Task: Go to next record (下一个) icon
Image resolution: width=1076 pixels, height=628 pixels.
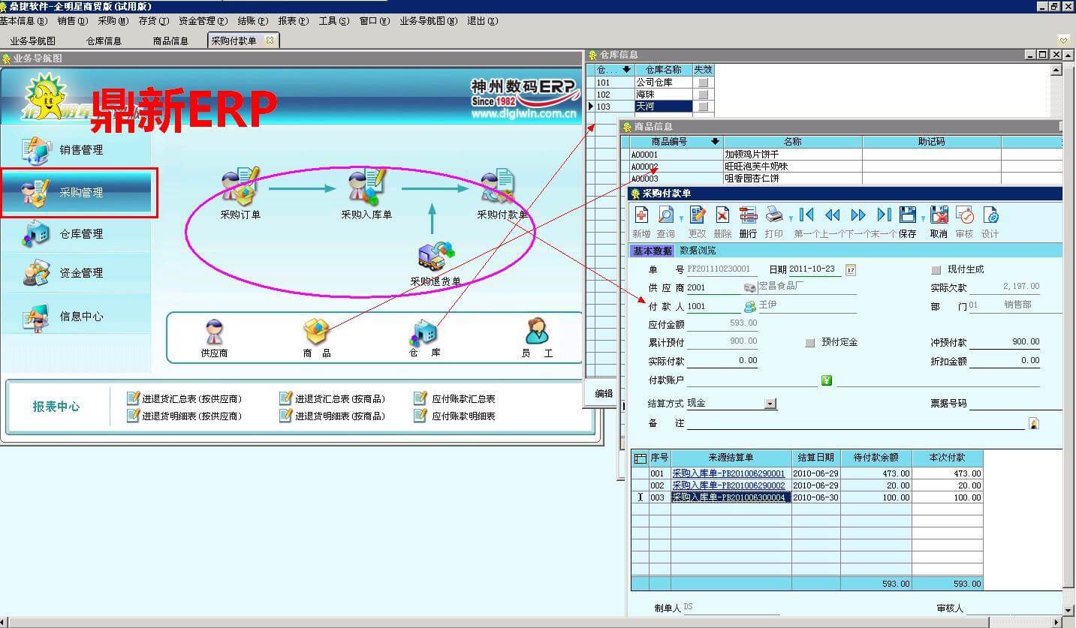Action: [x=858, y=215]
